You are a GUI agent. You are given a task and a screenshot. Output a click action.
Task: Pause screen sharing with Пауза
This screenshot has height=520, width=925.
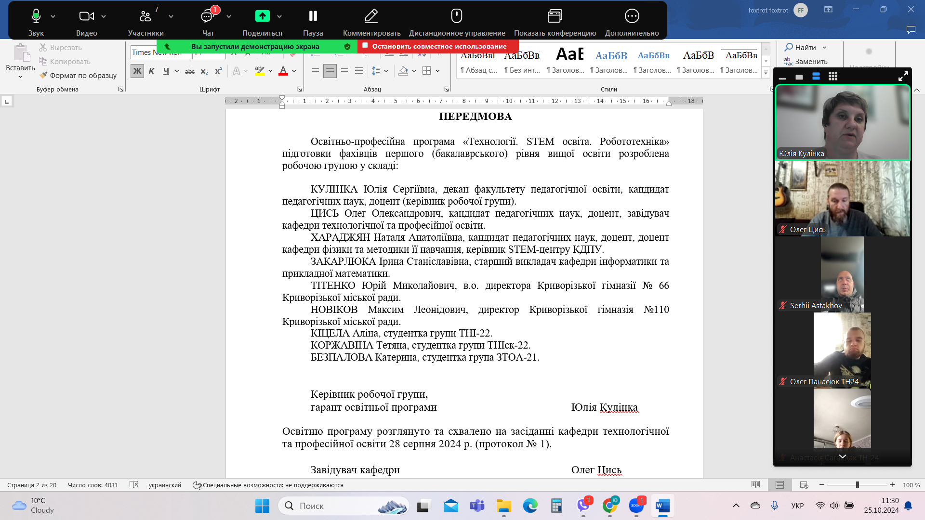[313, 22]
